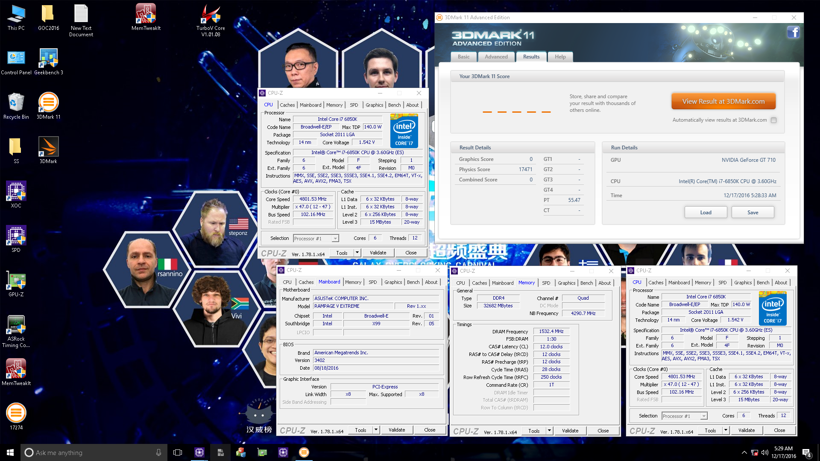Image resolution: width=820 pixels, height=461 pixels.
Task: Switch to the Basic tab in 3DMark 11
Action: click(x=463, y=57)
